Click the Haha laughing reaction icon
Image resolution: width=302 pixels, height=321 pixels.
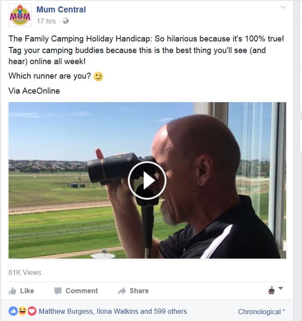point(22,311)
